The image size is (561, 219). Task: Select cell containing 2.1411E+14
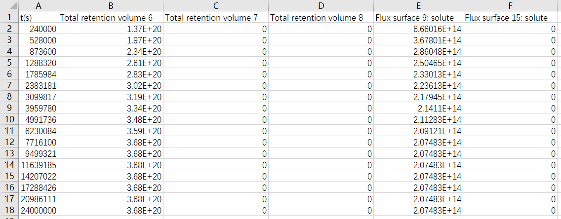click(418, 108)
